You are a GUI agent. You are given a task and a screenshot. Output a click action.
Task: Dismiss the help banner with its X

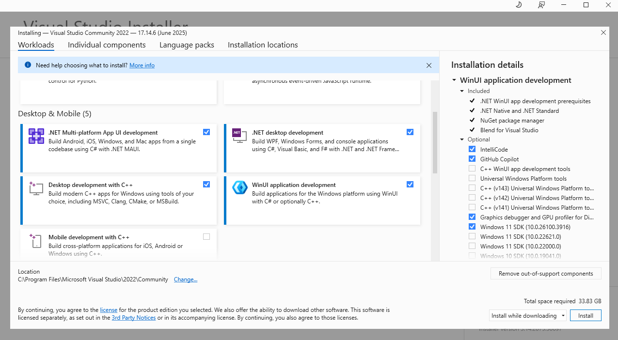click(x=429, y=65)
